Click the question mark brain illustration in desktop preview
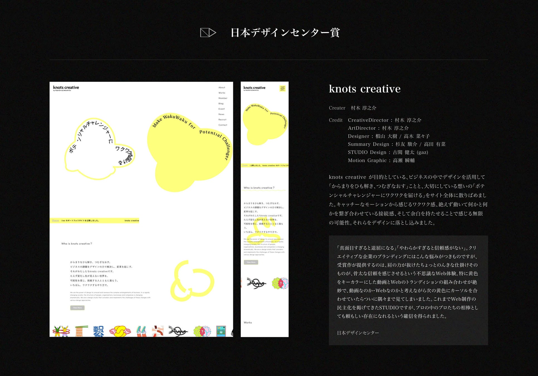Image resolution: width=538 pixels, height=376 pixels. [202, 331]
